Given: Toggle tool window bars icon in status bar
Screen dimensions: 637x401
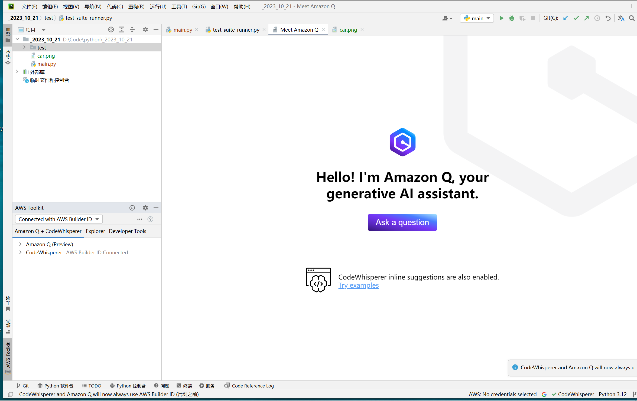Looking at the screenshot, I should (11, 394).
